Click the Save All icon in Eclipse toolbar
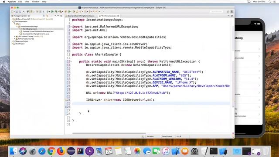Image resolution: width=279 pixels, height=157 pixels. point(20,12)
